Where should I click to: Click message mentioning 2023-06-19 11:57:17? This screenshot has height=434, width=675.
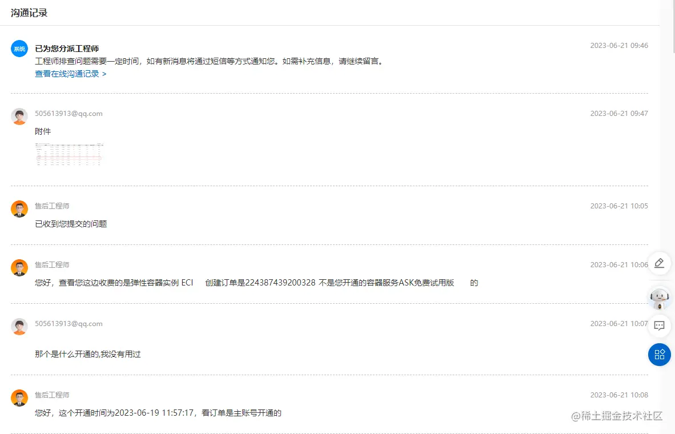[158, 413]
